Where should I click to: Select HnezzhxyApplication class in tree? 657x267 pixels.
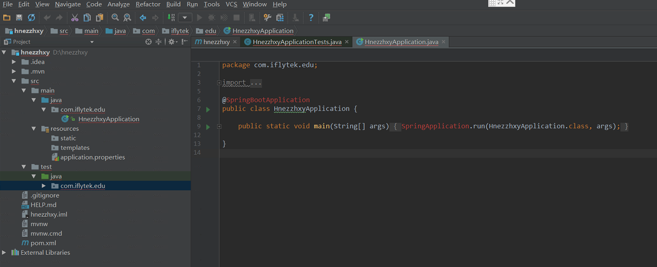tap(108, 119)
